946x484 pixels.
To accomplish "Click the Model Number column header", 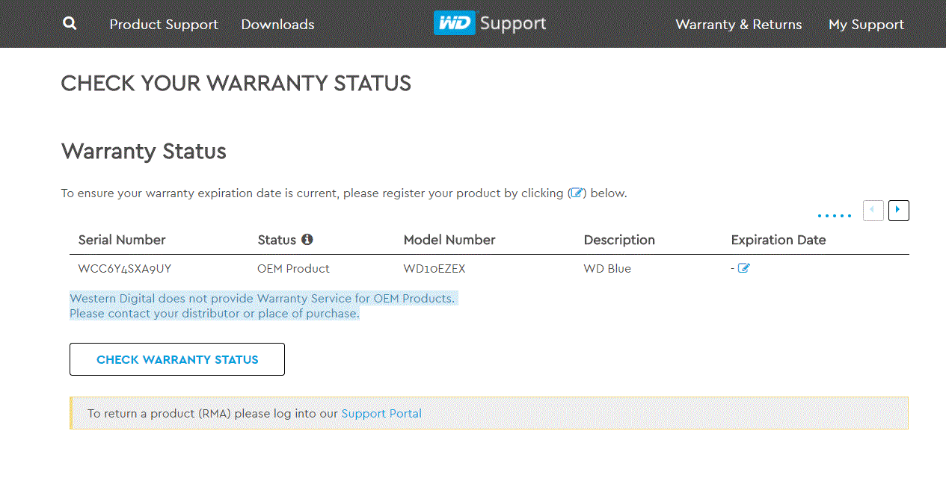I will [449, 240].
